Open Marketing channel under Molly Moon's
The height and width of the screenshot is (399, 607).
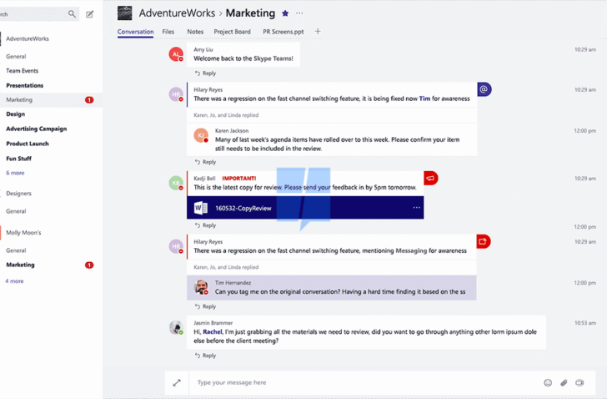pyautogui.click(x=20, y=265)
